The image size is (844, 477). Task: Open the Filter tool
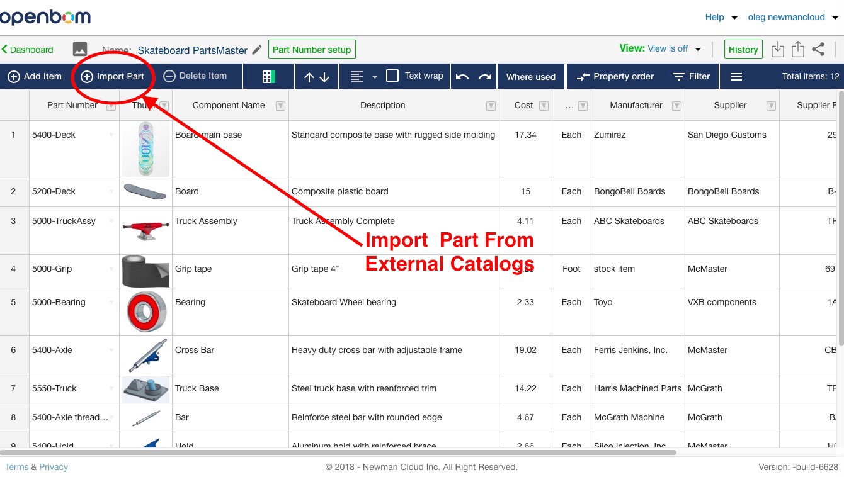click(x=692, y=76)
